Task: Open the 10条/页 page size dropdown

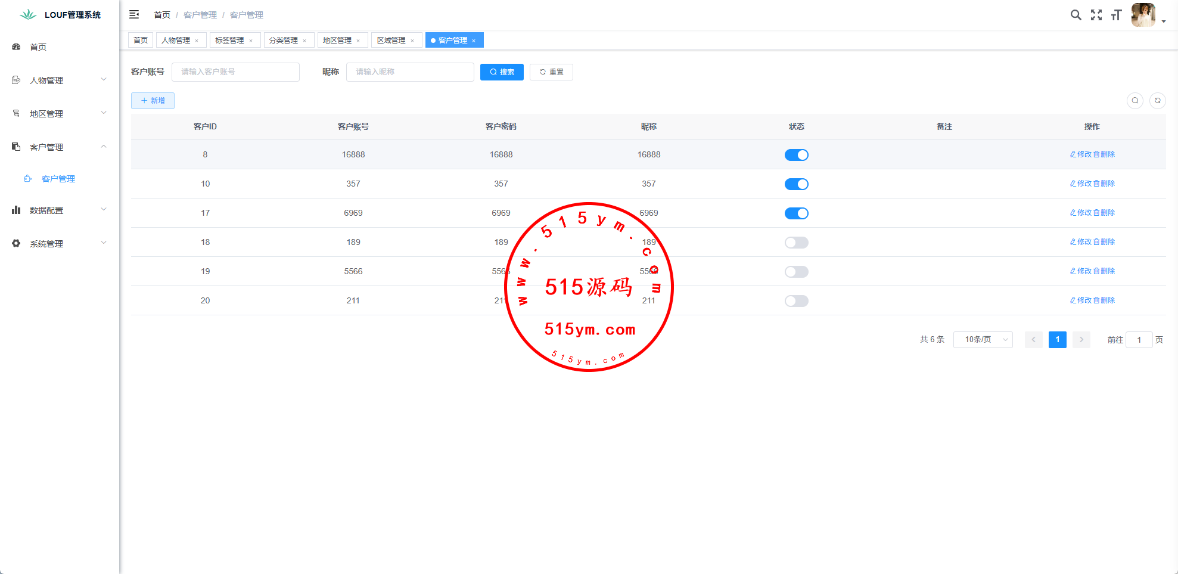Action: [983, 340]
